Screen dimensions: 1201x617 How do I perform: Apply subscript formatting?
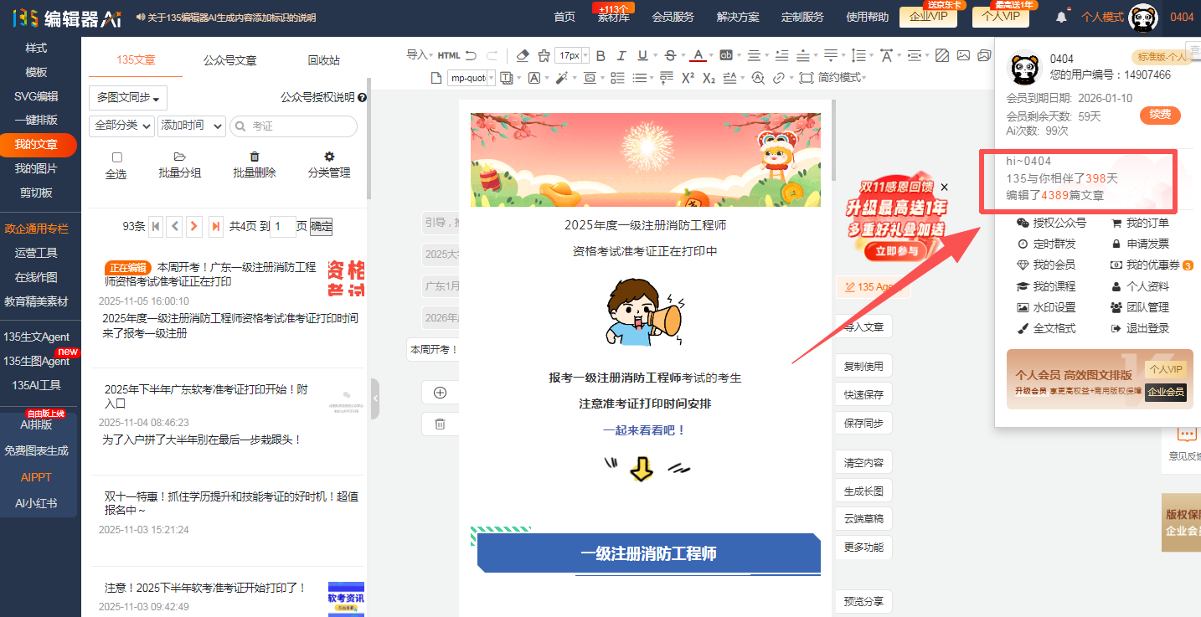[x=709, y=78]
